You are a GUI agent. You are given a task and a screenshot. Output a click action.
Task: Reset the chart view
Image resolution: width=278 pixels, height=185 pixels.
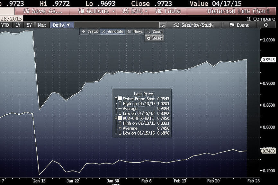[155, 38]
